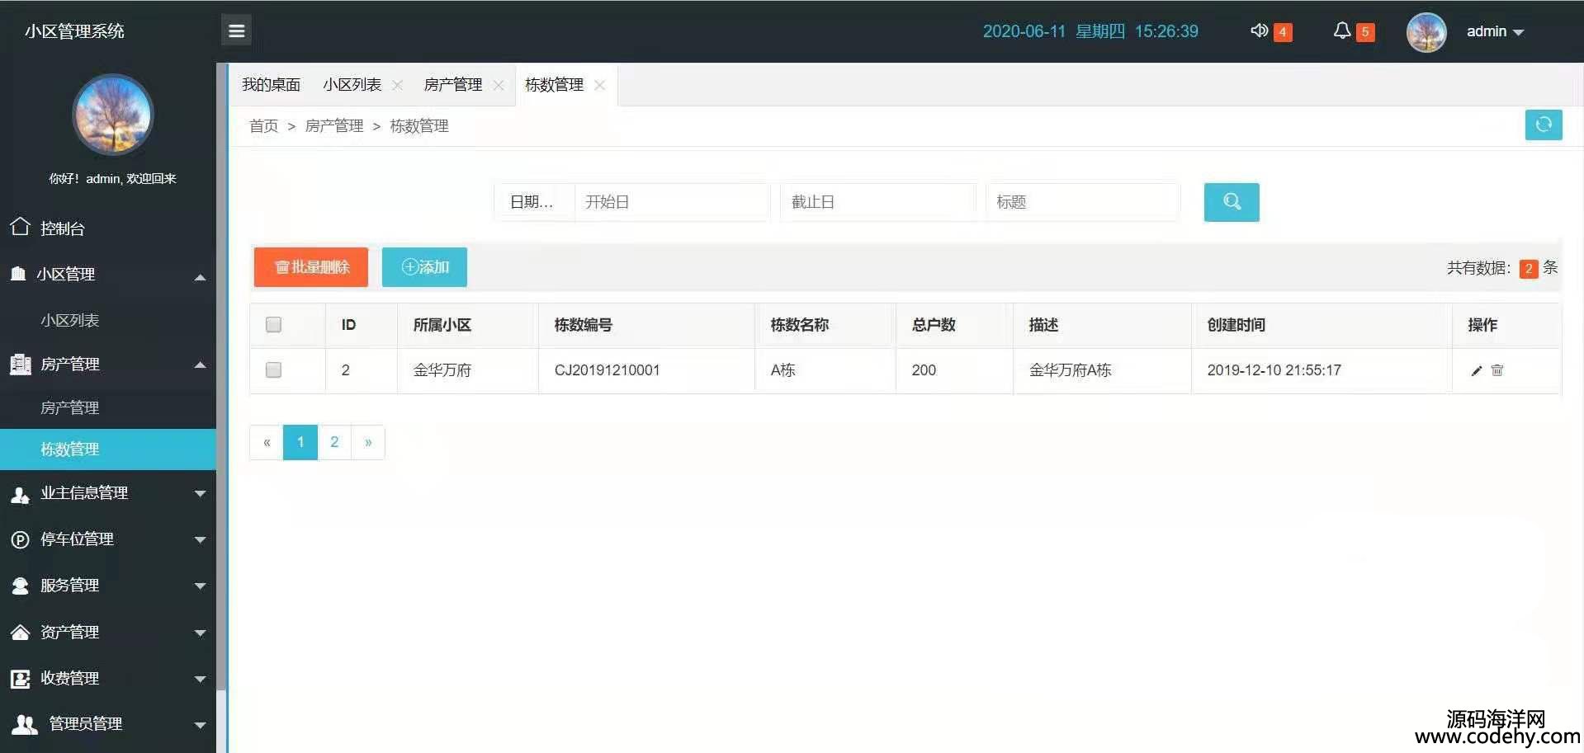Click the current page 1 button
Viewport: 1584px width, 753px height.
click(300, 442)
